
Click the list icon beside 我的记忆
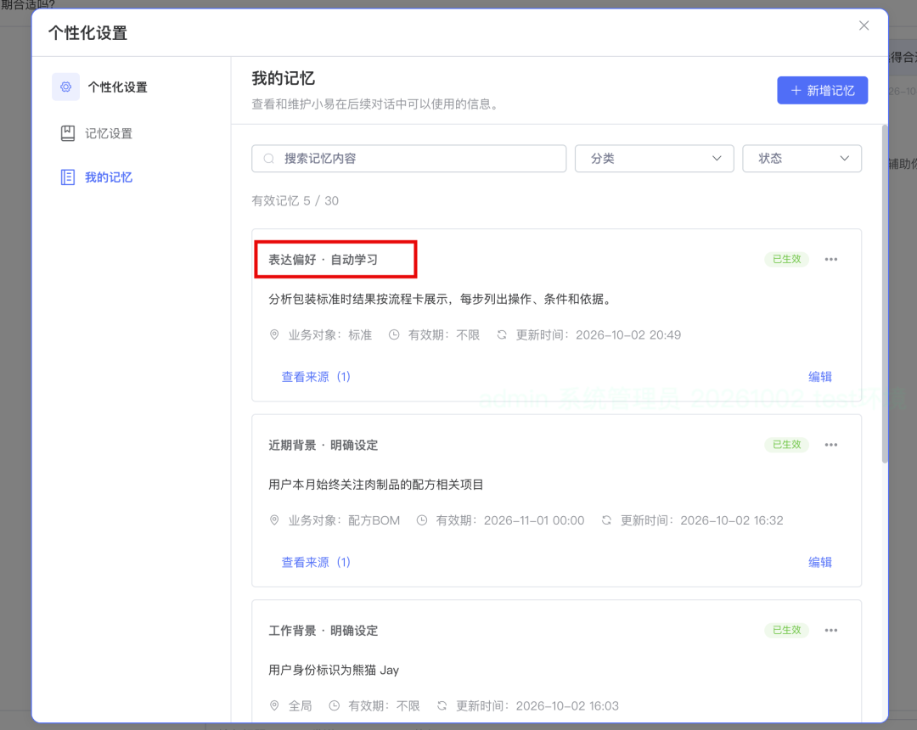click(68, 177)
